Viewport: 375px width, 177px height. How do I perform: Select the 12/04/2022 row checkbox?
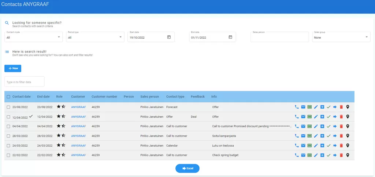click(8, 117)
